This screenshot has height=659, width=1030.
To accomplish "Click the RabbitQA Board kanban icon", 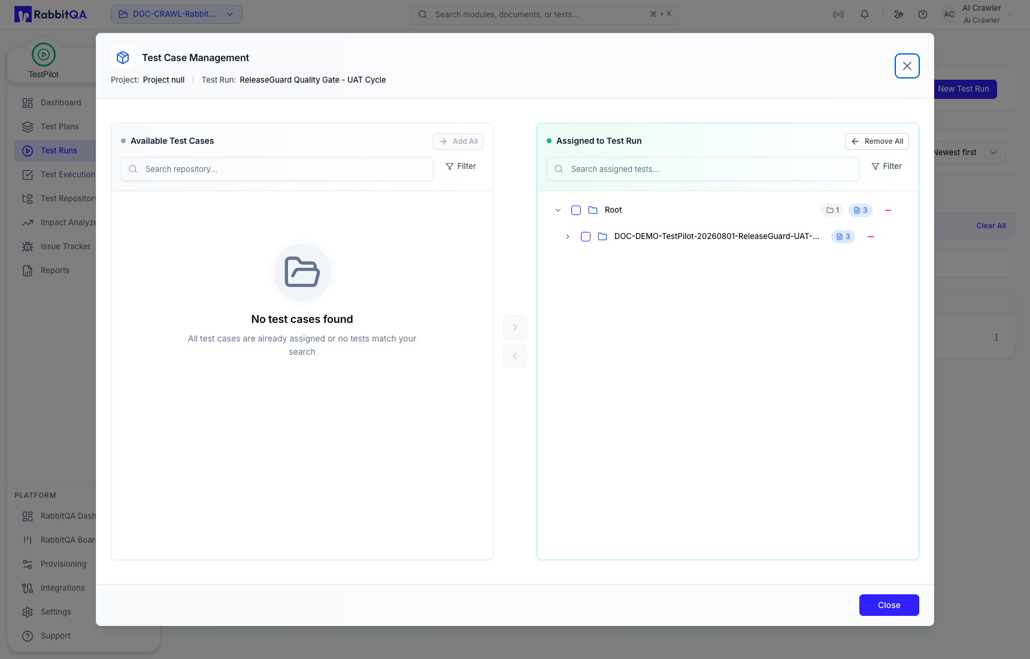I will (28, 540).
